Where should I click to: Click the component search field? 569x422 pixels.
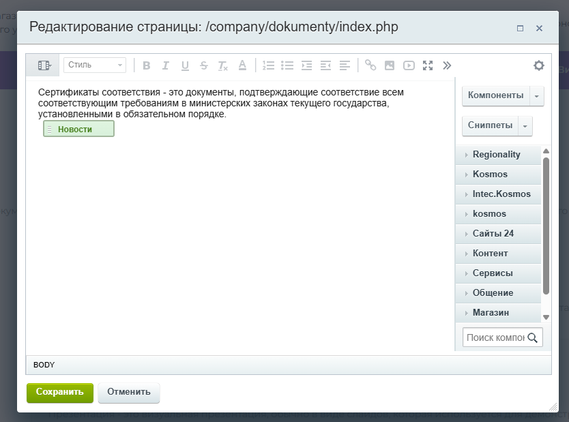(495, 337)
